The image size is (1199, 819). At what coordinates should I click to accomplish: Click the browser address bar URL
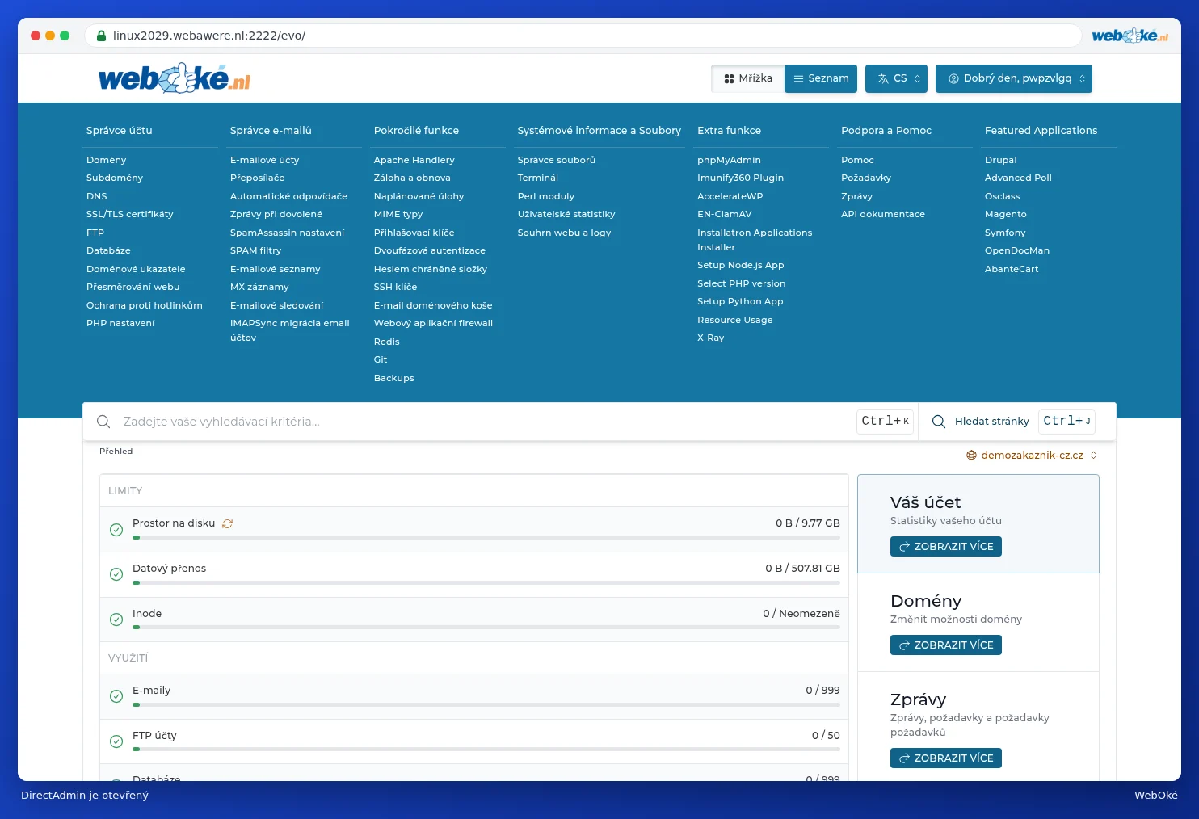point(209,36)
